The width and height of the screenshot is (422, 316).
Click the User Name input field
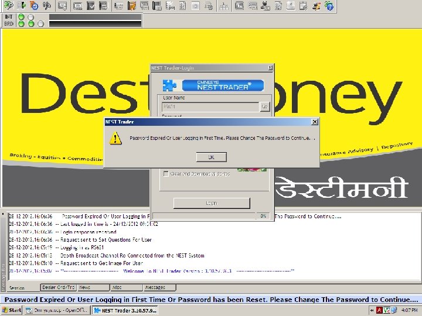pyautogui.click(x=210, y=107)
